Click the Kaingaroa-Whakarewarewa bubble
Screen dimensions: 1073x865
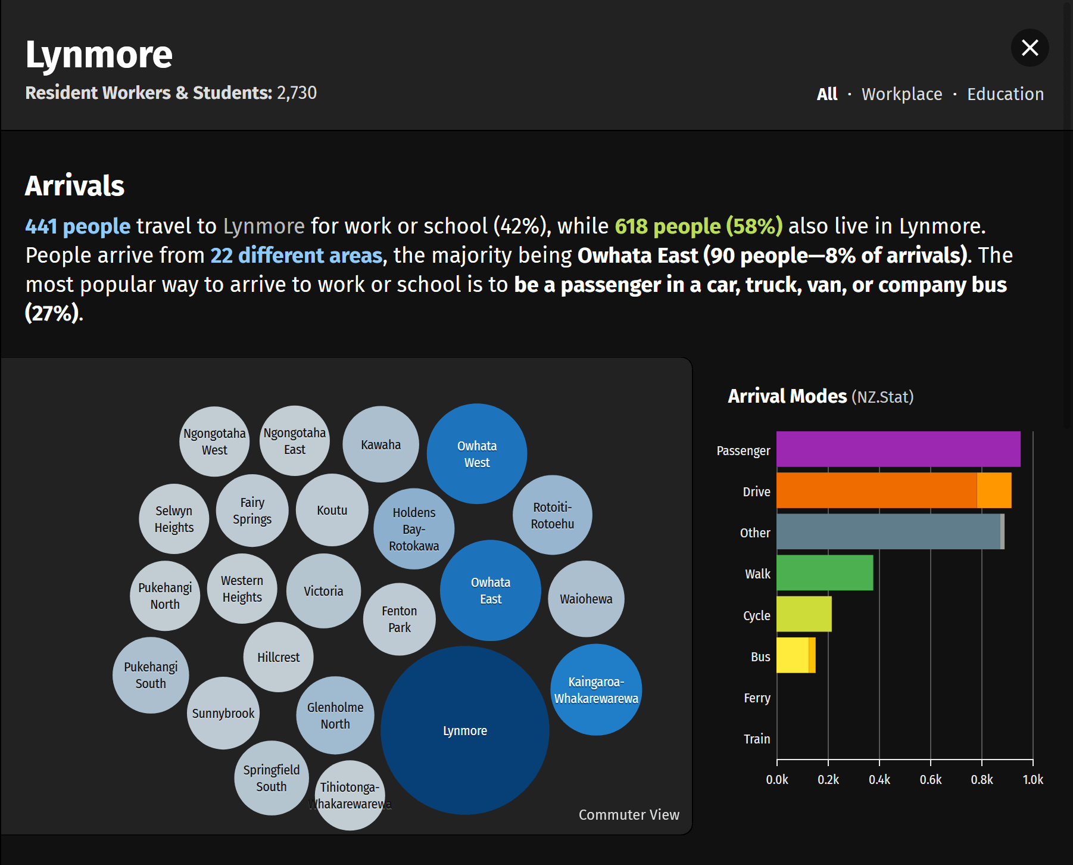596,690
